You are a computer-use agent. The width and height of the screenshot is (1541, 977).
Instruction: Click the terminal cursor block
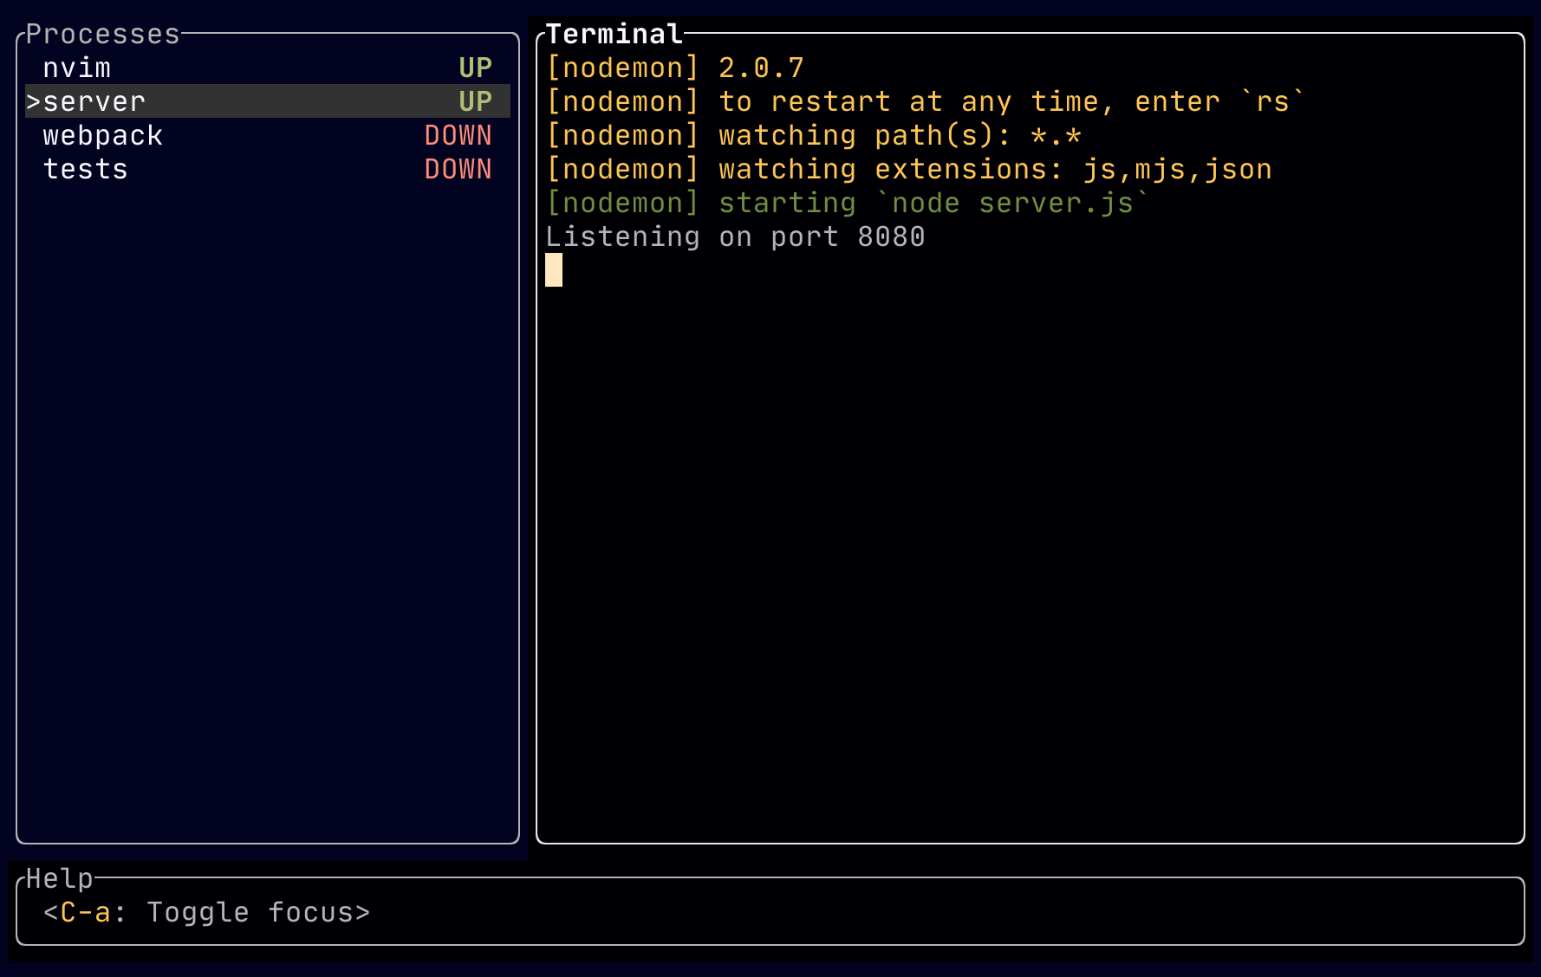[x=554, y=270]
